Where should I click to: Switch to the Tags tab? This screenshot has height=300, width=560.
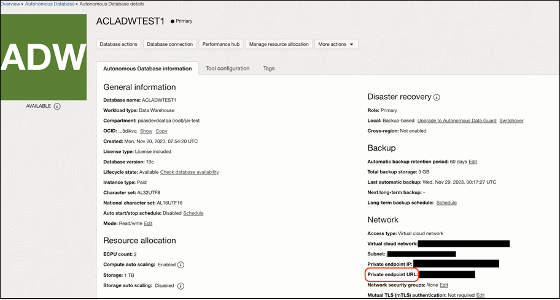pyautogui.click(x=269, y=69)
